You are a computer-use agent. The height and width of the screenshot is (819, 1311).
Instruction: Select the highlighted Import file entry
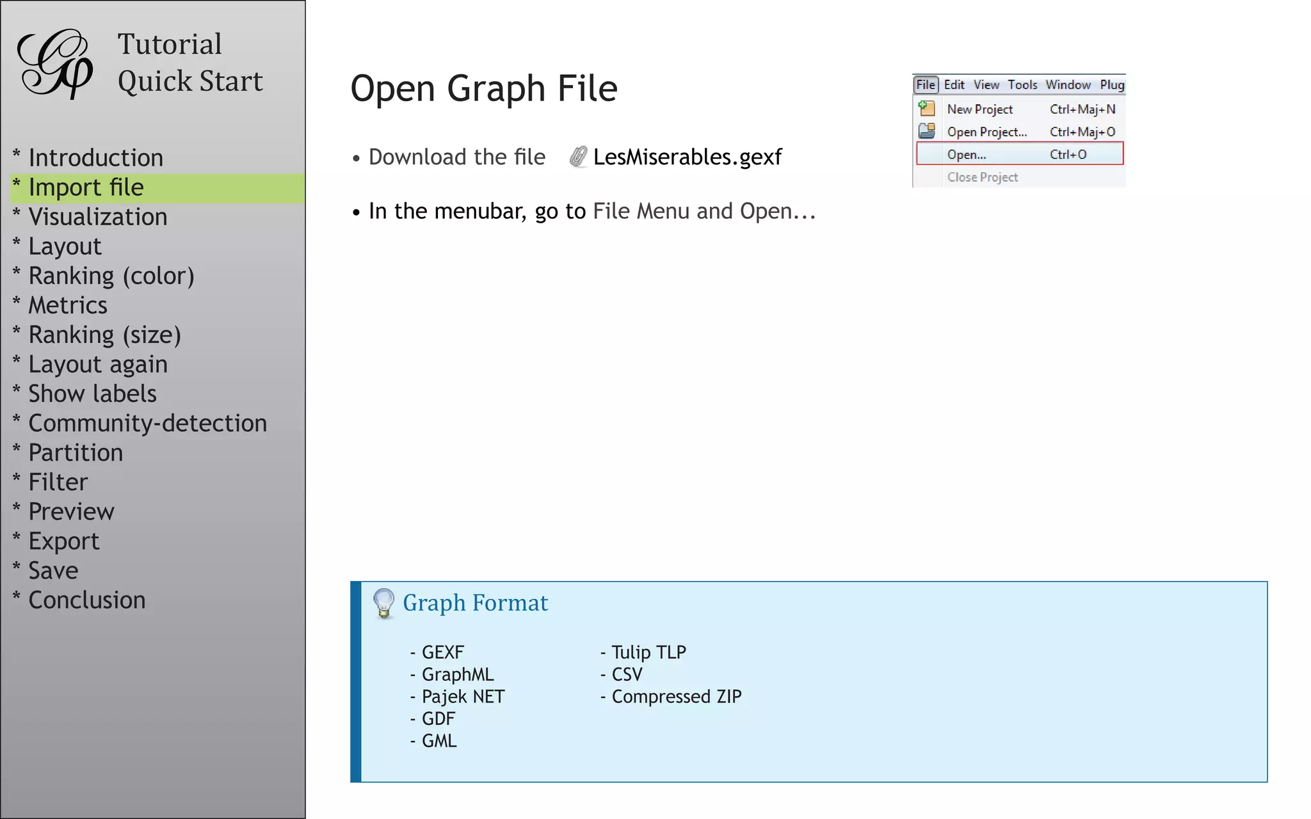click(86, 187)
